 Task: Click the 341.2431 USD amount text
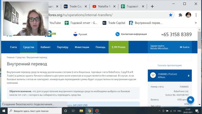click(x=80, y=105)
